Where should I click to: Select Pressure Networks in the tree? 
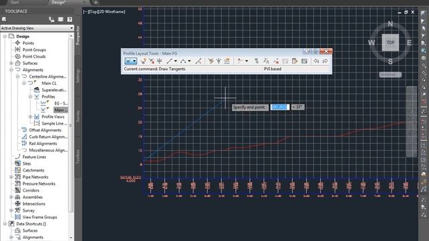coord(39,183)
